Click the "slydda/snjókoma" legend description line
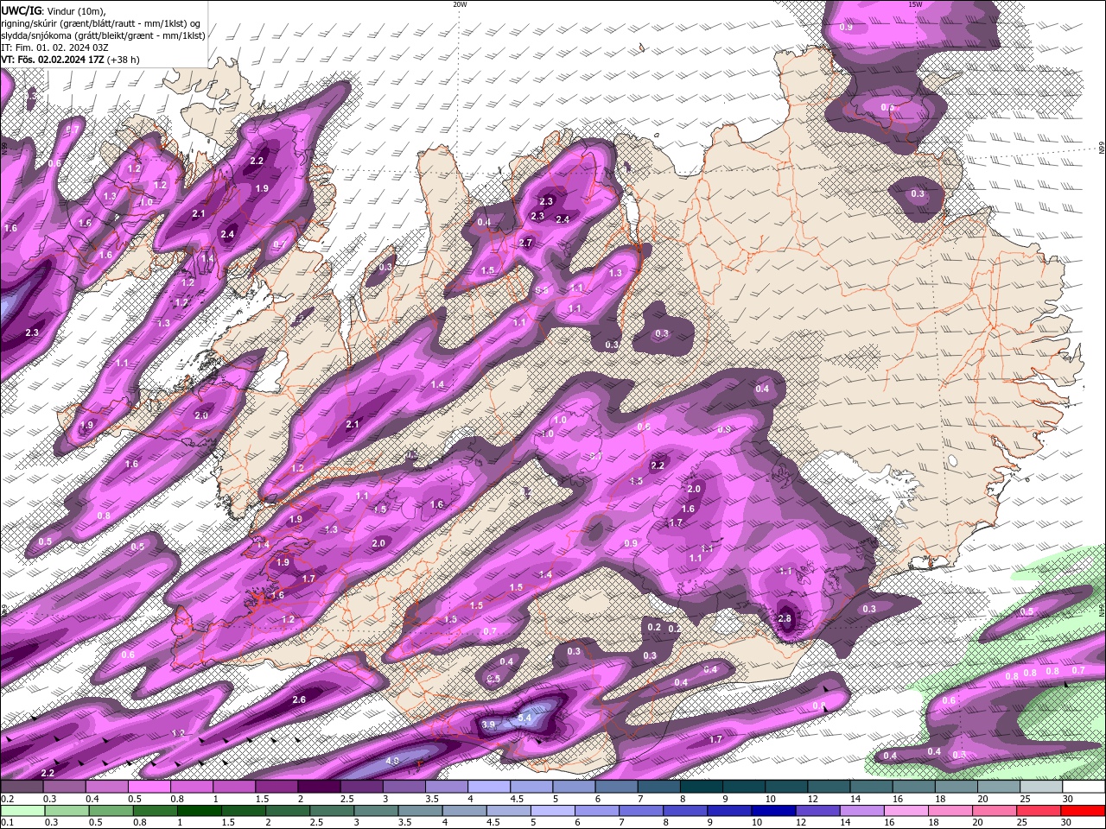This screenshot has width=1106, height=829. click(x=103, y=35)
